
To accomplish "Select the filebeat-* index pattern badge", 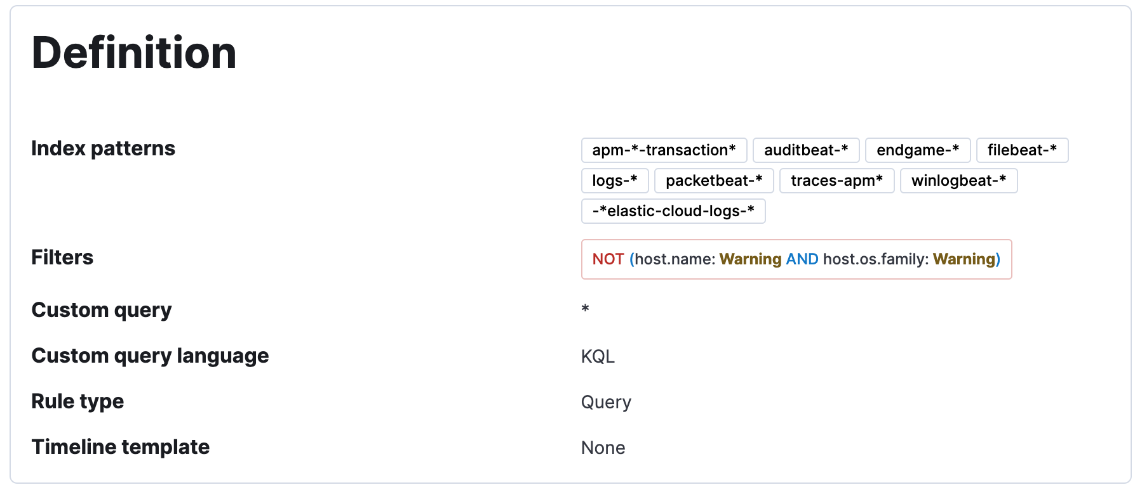I will (1022, 150).
